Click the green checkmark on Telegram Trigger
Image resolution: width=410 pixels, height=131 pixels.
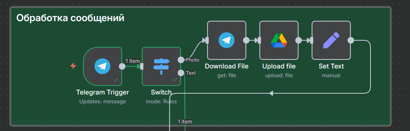coord(116,80)
